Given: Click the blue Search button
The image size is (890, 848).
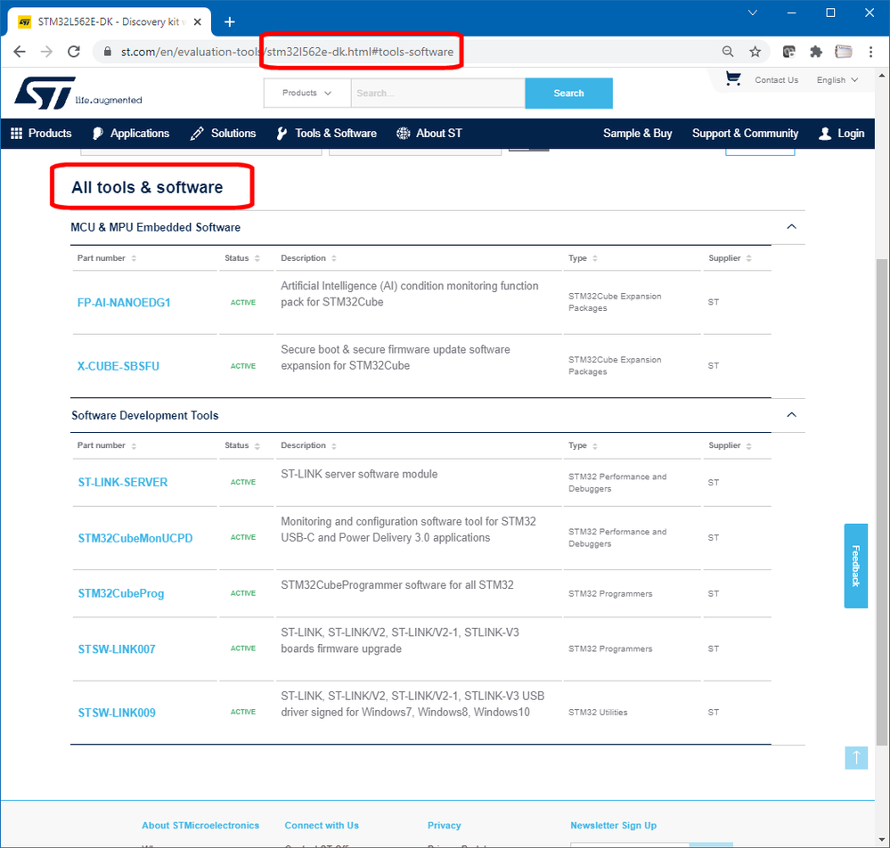Looking at the screenshot, I should 568,94.
